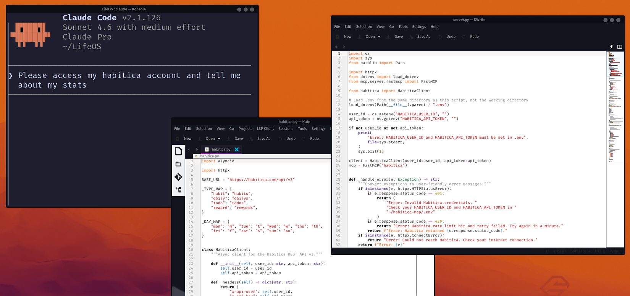Click line 9 HabiticaClient import in KWrite
630x296 pixels.
pos(389,91)
